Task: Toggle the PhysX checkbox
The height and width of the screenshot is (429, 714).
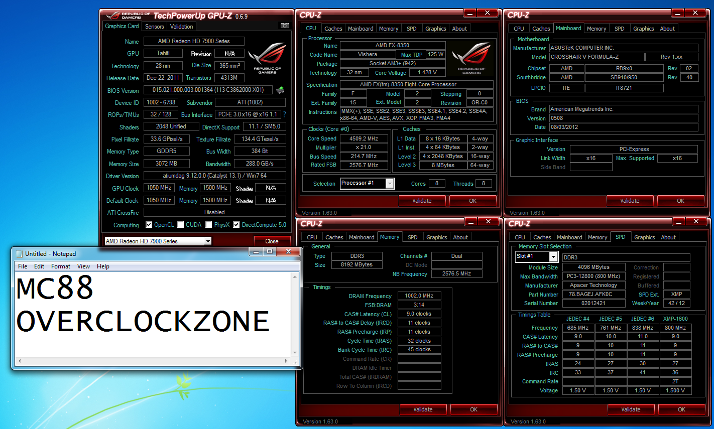Action: click(x=209, y=225)
